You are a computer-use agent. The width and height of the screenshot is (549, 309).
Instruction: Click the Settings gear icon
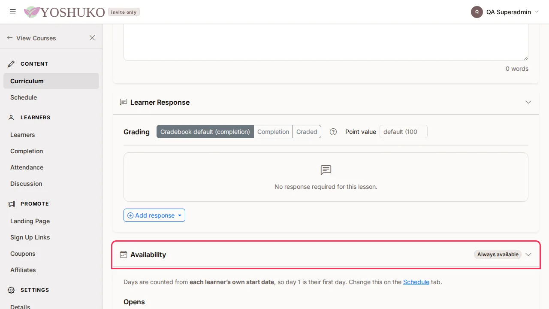tap(12, 290)
